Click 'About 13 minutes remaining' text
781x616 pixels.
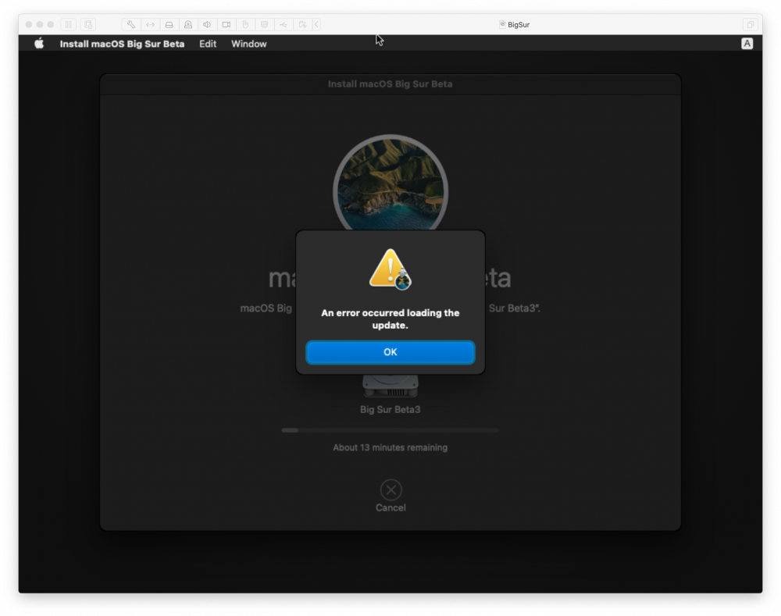(390, 447)
